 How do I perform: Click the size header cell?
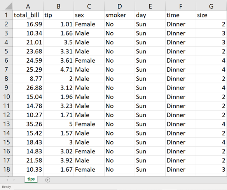coord(211,15)
